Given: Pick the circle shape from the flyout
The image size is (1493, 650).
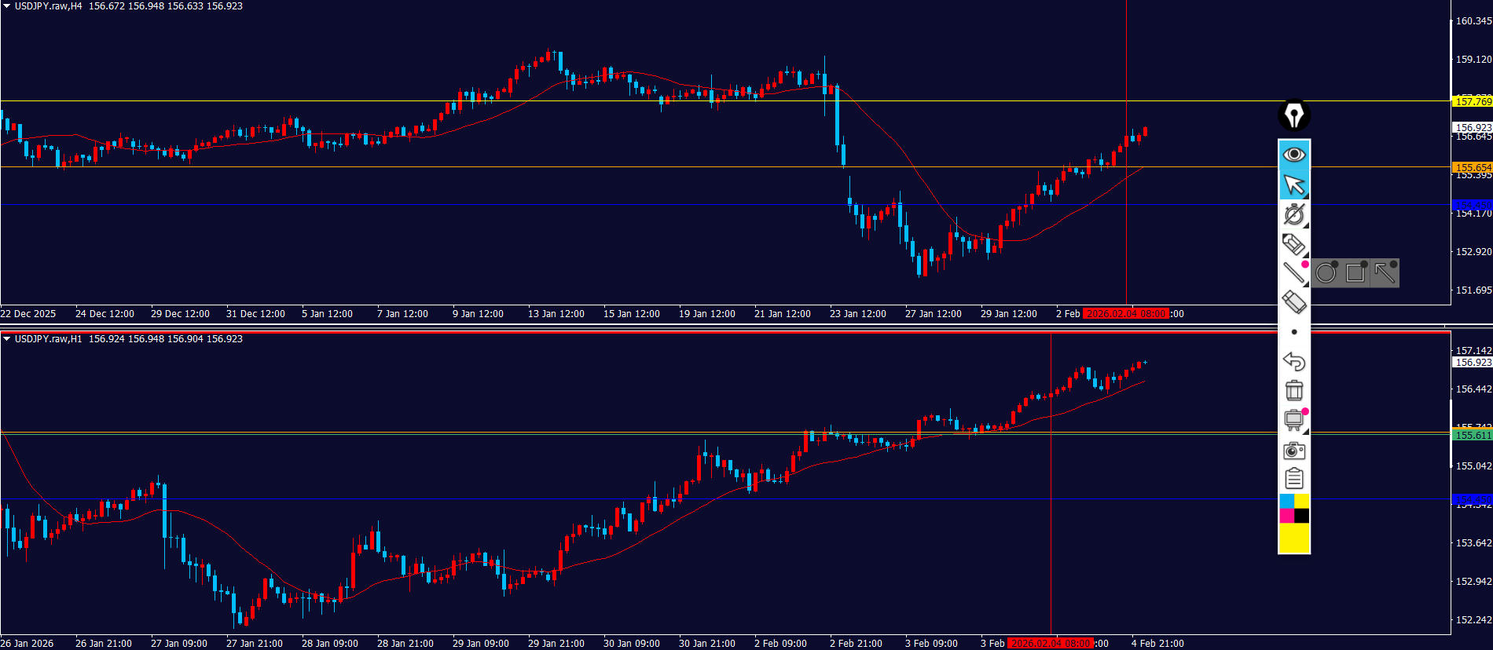Looking at the screenshot, I should coord(1326,273).
